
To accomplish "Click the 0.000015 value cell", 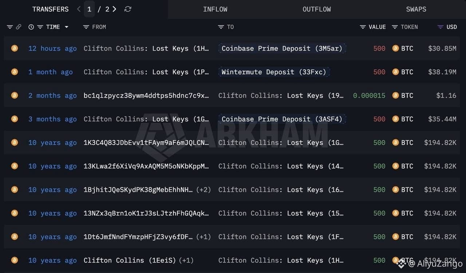I will [369, 95].
